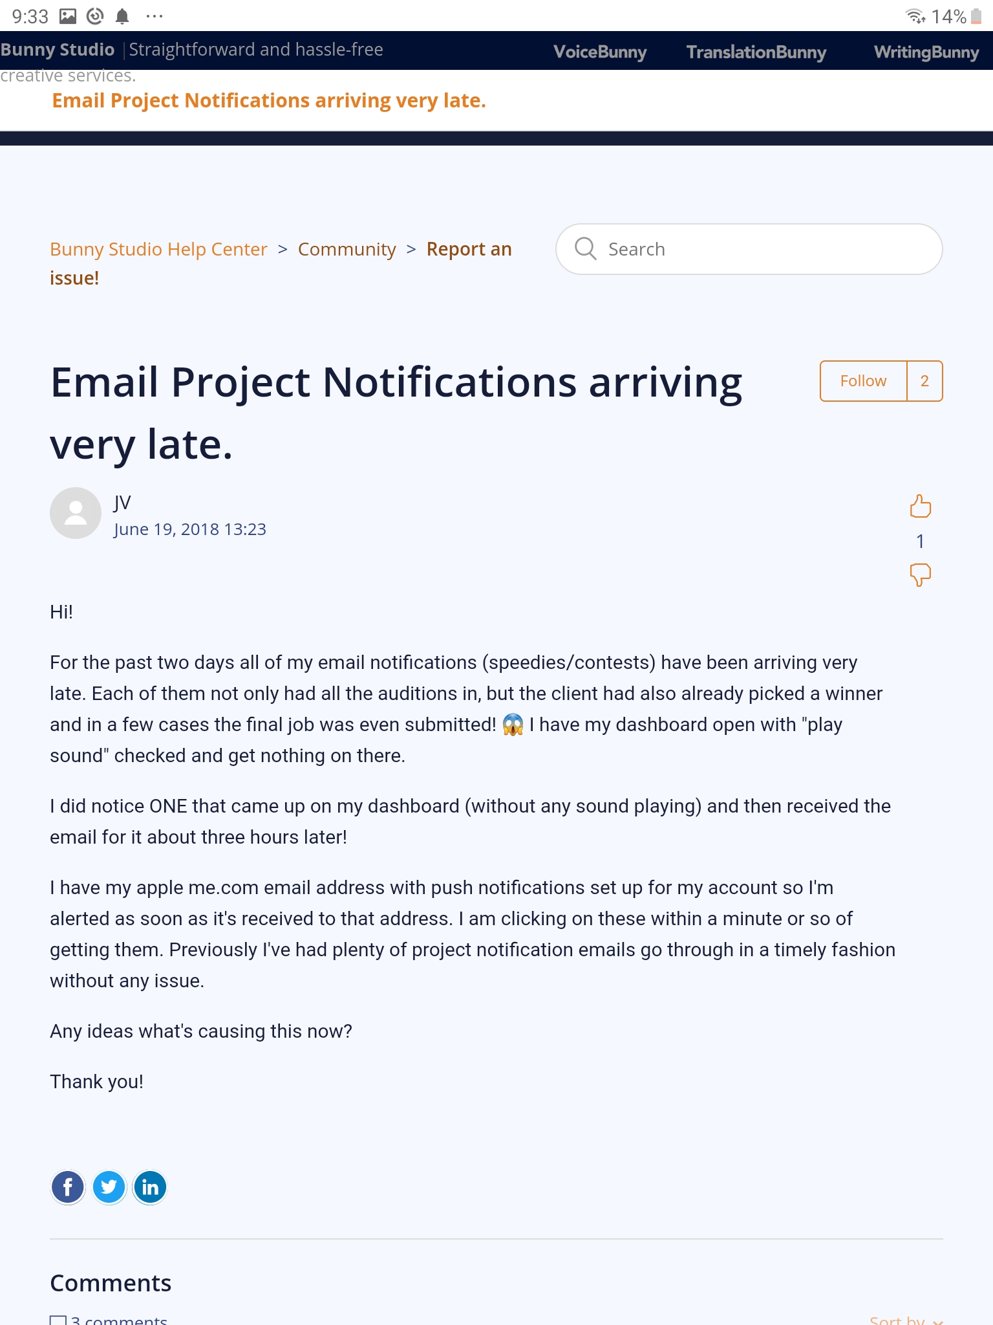Open the TranslationBunny menu item
This screenshot has height=1325, width=993.
(756, 52)
